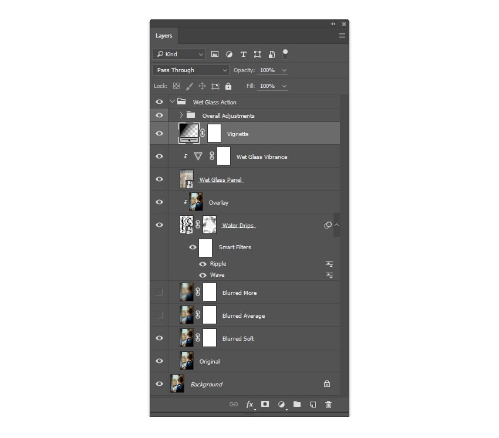
Task: Click the Background layer thumbnail
Action: click(x=178, y=384)
